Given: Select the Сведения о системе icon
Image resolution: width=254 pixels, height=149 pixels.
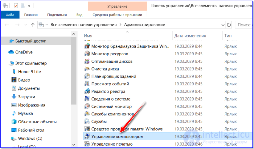Looking at the screenshot, I should [x=87, y=99].
